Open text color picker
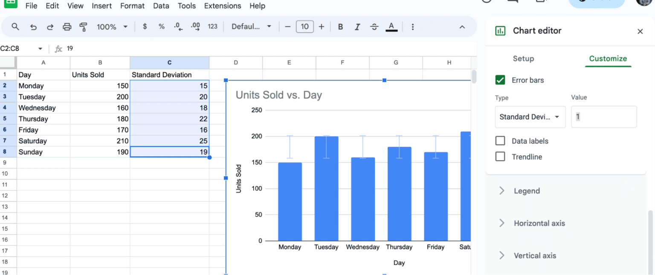Image resolution: width=655 pixels, height=275 pixels. (391, 27)
